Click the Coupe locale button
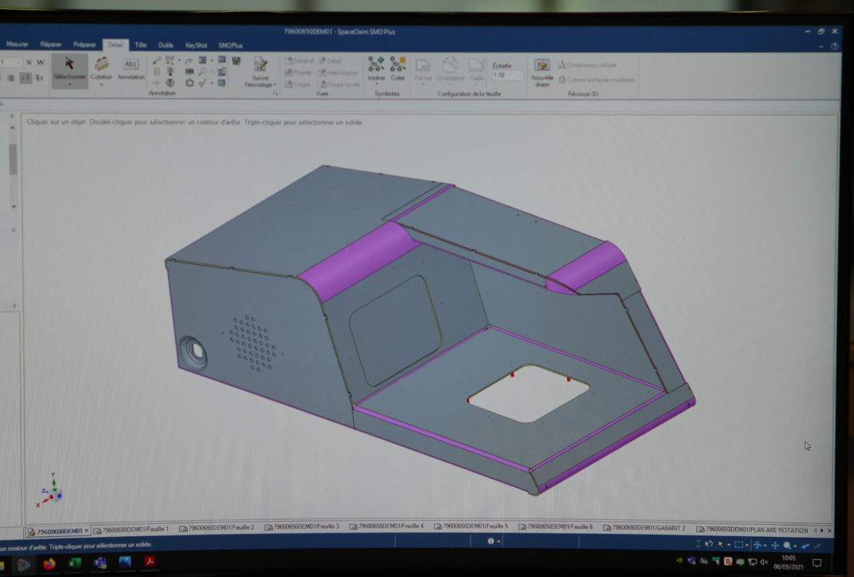Viewport: 854px width, 577px height. [x=339, y=85]
